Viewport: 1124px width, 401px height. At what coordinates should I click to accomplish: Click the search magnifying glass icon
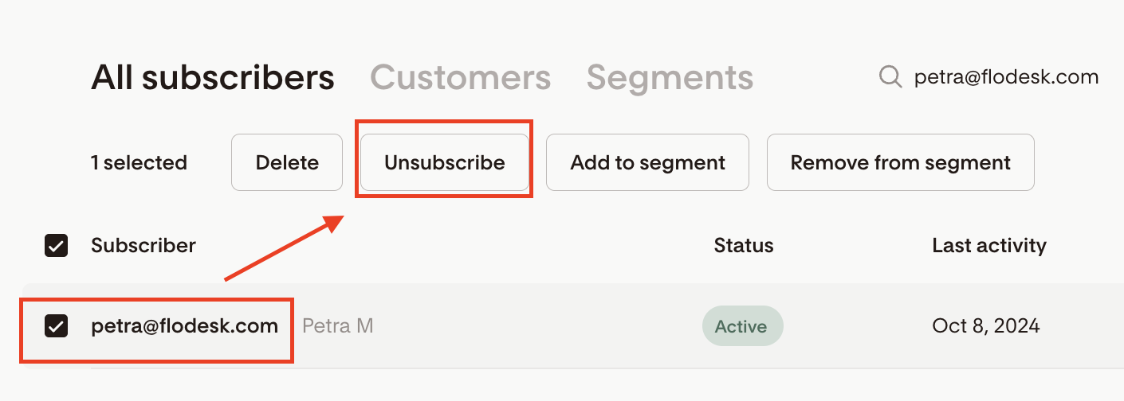890,76
